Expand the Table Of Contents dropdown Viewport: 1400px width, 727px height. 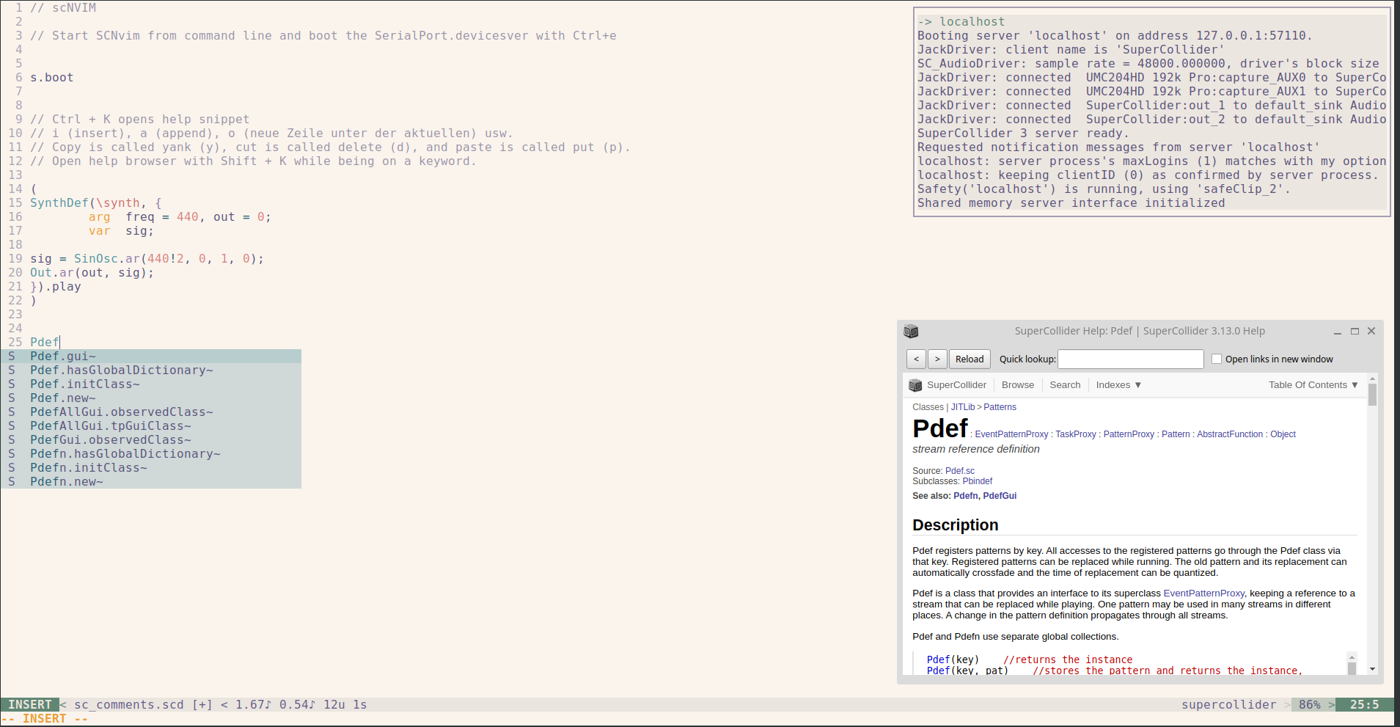click(1313, 385)
